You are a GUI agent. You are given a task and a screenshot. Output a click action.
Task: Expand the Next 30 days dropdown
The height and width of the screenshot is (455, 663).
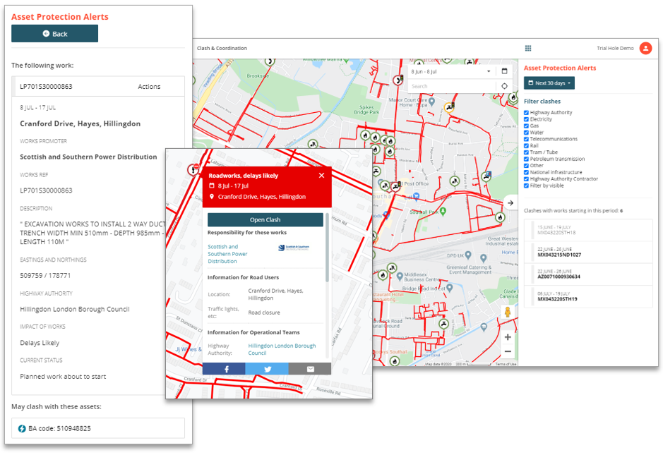(549, 83)
